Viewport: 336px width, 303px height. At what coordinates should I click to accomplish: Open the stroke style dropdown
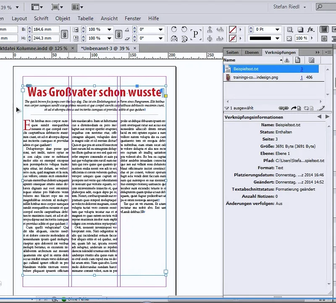point(277,38)
